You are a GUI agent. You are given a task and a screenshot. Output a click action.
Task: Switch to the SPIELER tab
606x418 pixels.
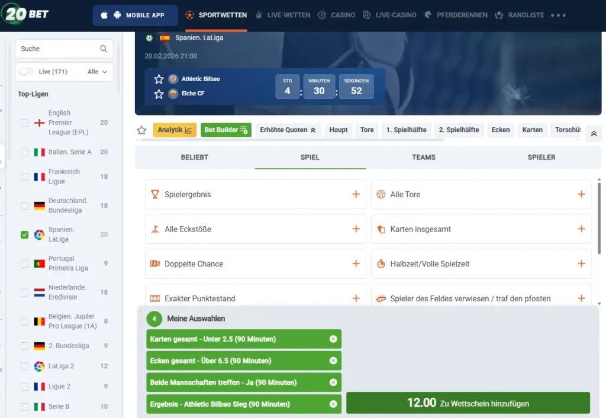[x=541, y=157]
